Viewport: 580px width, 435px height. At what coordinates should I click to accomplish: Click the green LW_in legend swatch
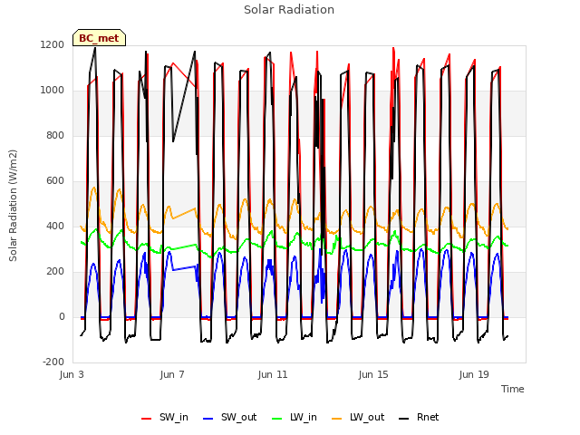(277, 419)
